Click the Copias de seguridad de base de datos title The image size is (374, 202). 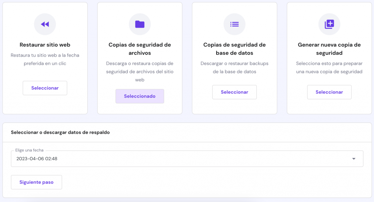[234, 49]
